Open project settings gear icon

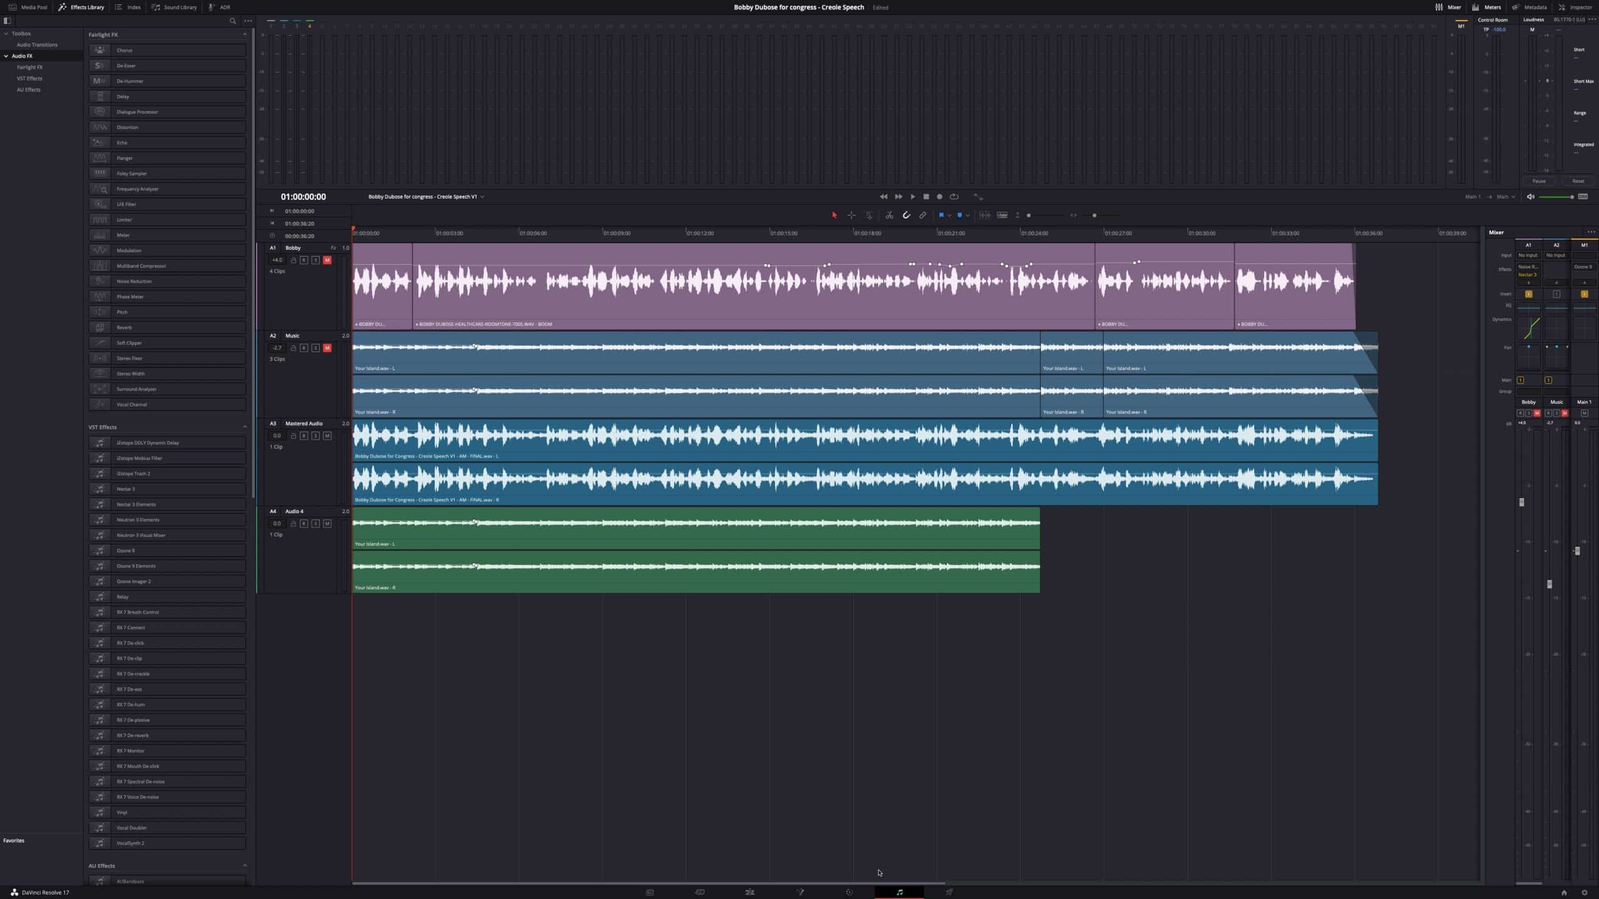point(1584,893)
